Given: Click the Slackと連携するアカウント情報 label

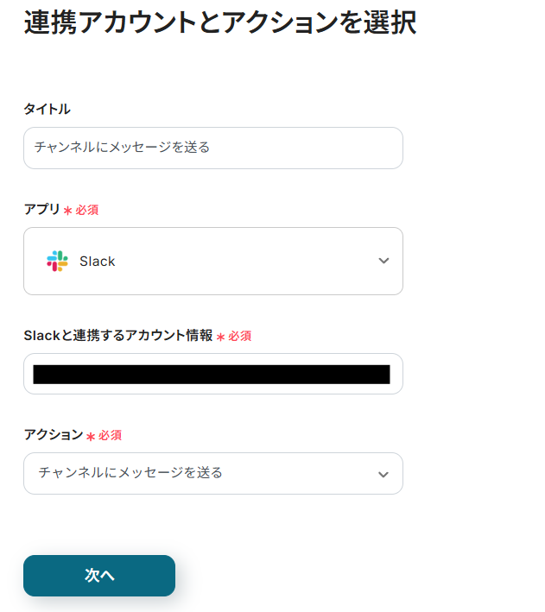Looking at the screenshot, I should [x=117, y=335].
